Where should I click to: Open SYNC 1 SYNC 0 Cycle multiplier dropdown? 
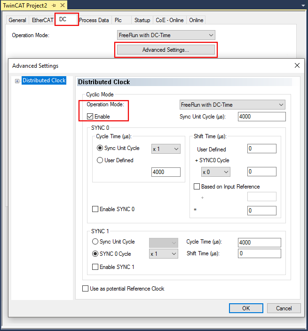pyautogui.click(x=163, y=254)
